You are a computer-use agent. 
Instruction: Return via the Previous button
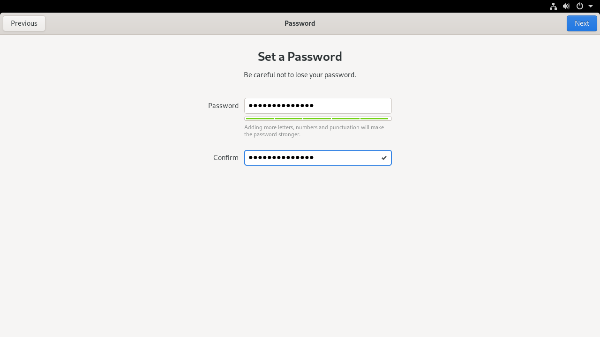24,23
